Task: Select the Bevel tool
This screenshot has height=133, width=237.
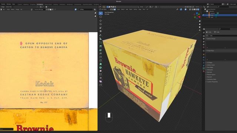Action: pos(101,54)
